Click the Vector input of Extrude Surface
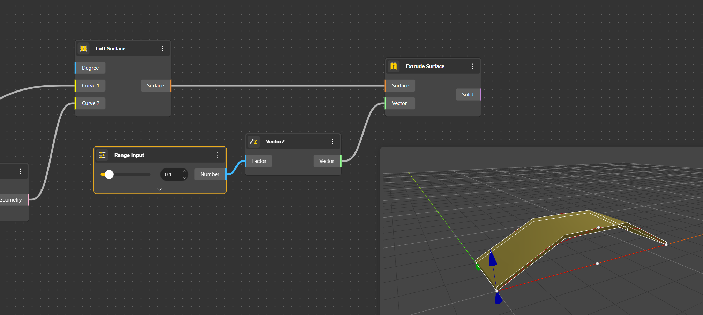 click(x=400, y=103)
